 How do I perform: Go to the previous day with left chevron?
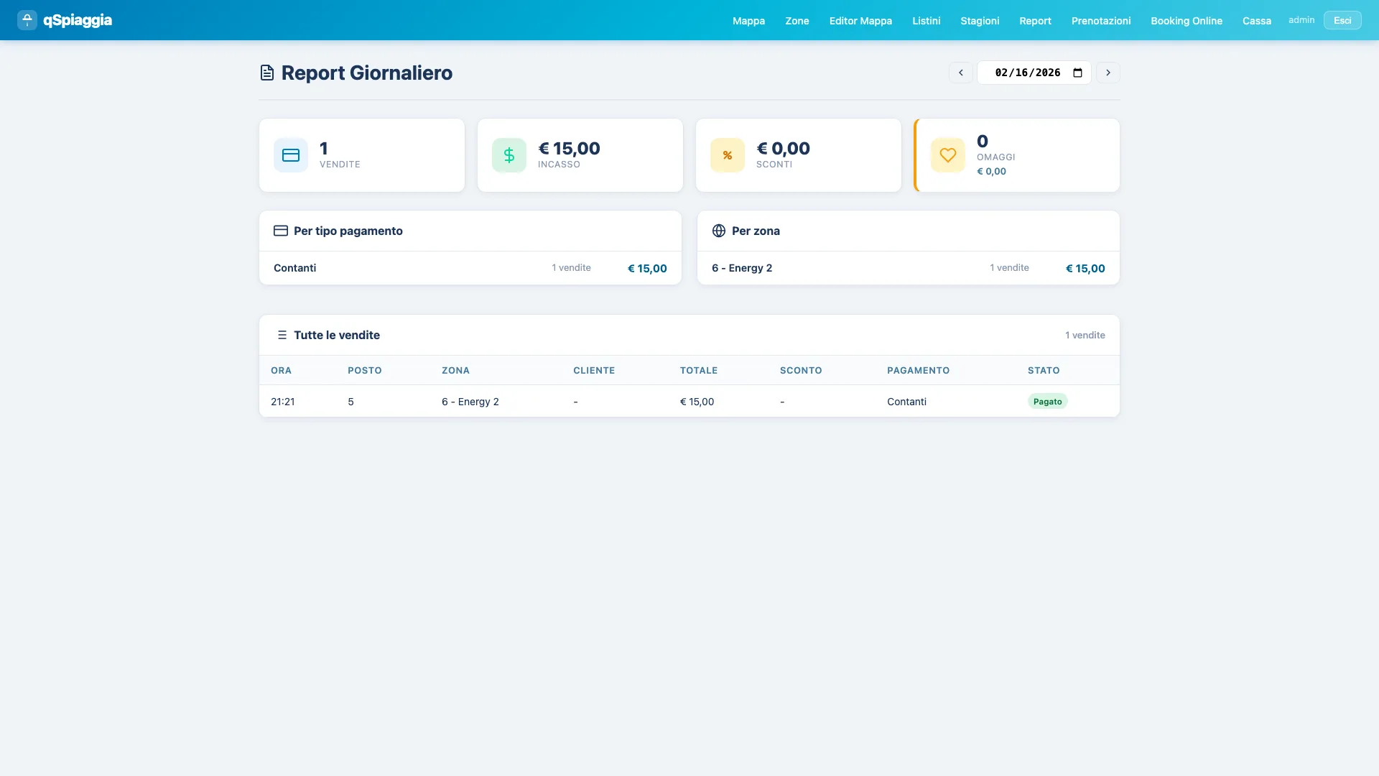coord(961,73)
